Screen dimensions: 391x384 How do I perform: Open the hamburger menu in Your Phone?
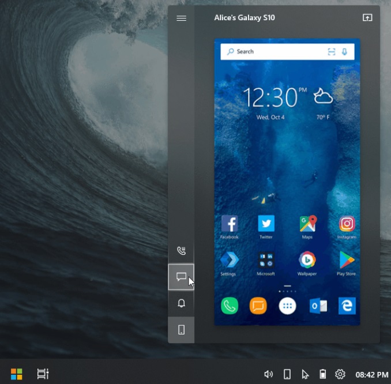(181, 18)
